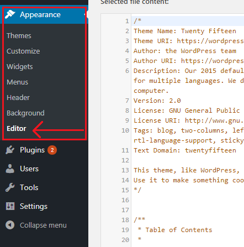Image resolution: width=244 pixels, height=247 pixels.
Task: Open the Menus page
Action: click(x=18, y=82)
